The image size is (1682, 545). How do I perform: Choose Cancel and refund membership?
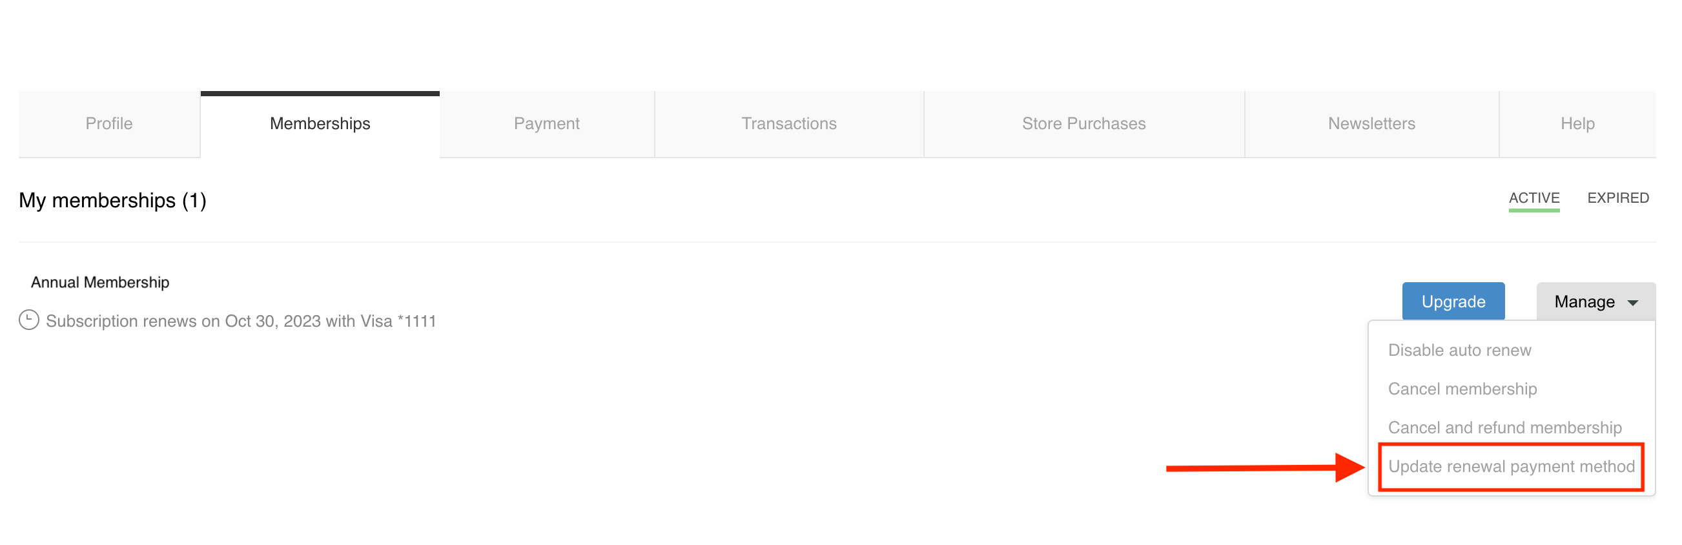click(1504, 427)
